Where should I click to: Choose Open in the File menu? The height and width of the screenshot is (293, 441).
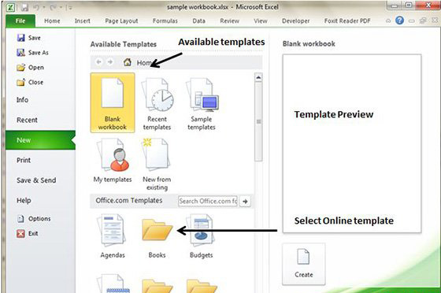(x=30, y=68)
